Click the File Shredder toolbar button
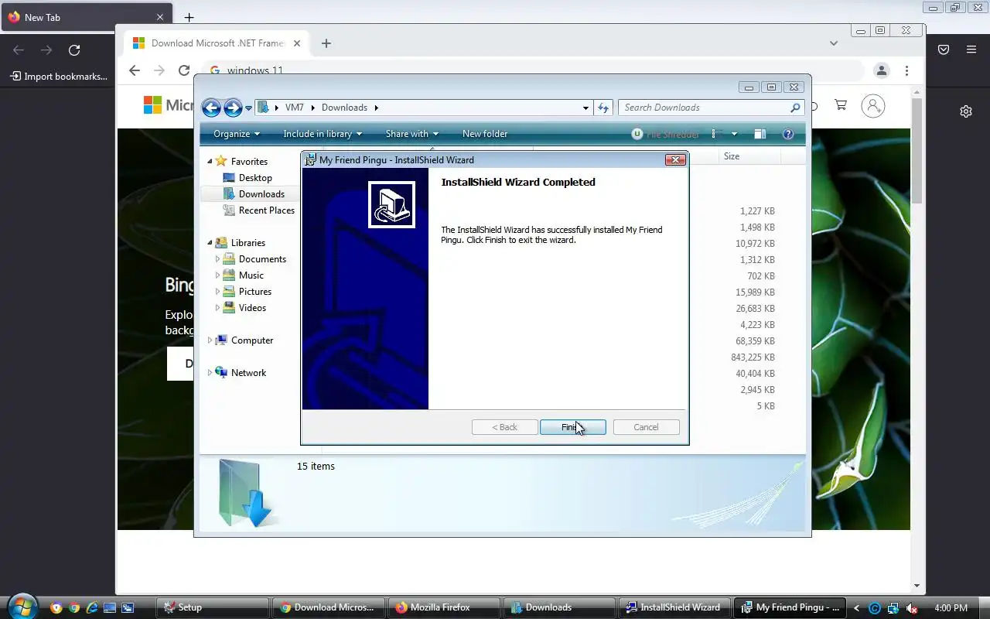This screenshot has width=990, height=619. [665, 134]
